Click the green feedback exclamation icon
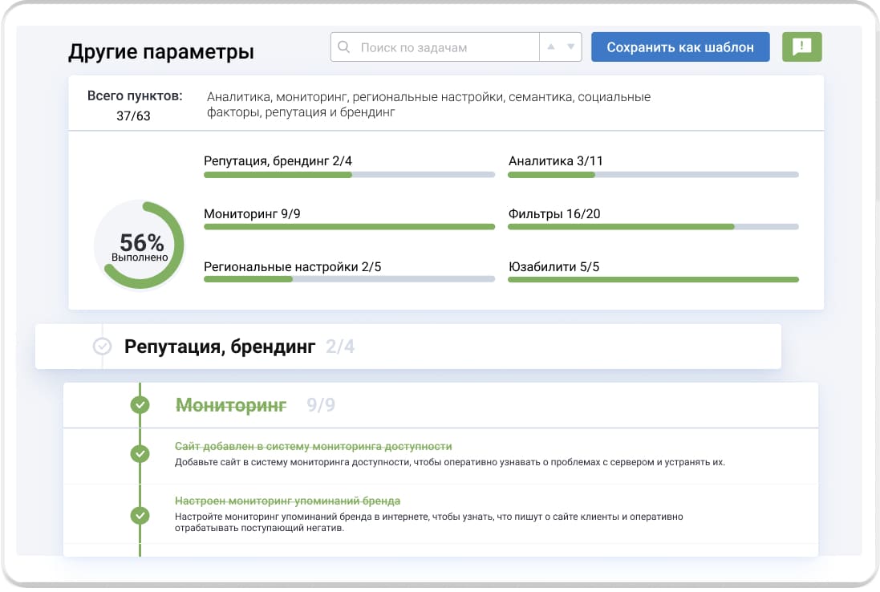 click(801, 47)
